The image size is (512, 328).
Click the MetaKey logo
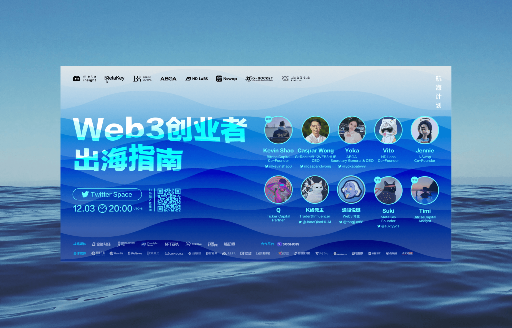114,78
